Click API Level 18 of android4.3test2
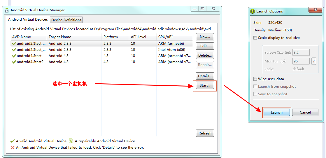 point(133,62)
